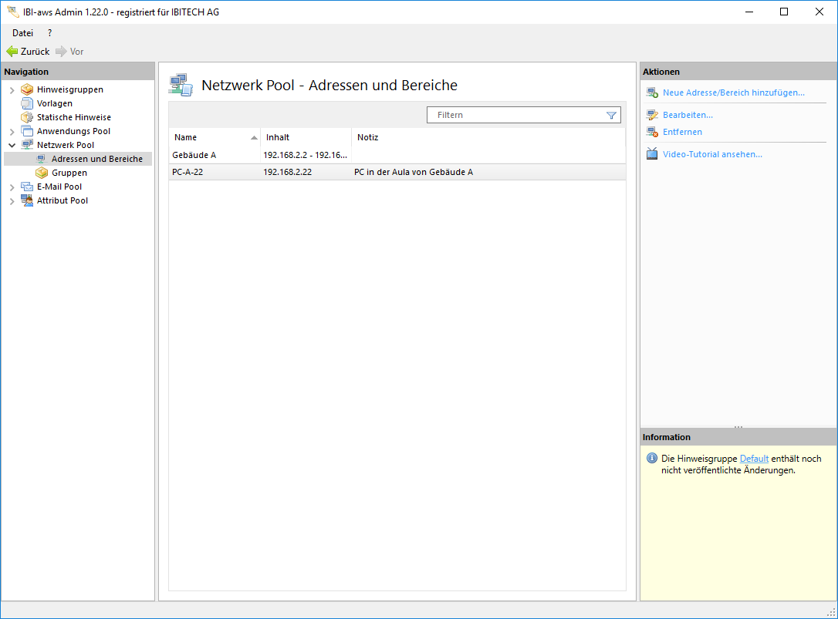Click into the Filtern search field

pyautogui.click(x=517, y=115)
